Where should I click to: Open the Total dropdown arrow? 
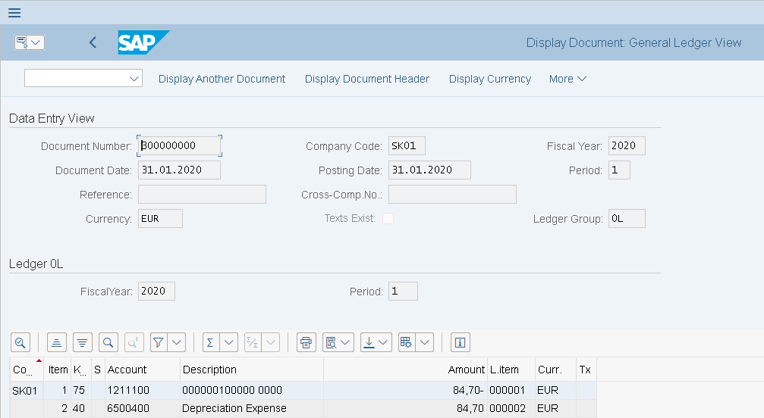[229, 342]
